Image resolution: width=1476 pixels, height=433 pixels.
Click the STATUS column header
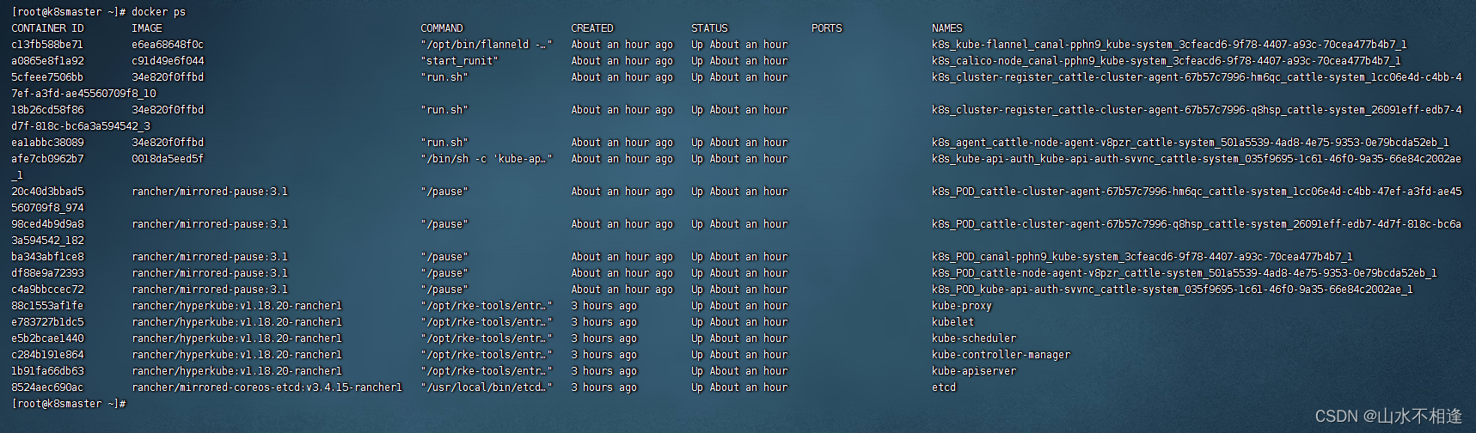tap(709, 28)
